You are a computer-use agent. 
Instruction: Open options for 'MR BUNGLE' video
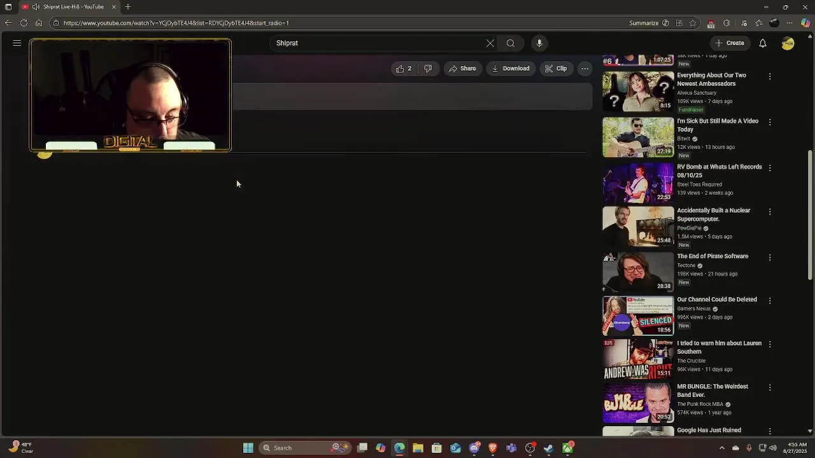[770, 387]
